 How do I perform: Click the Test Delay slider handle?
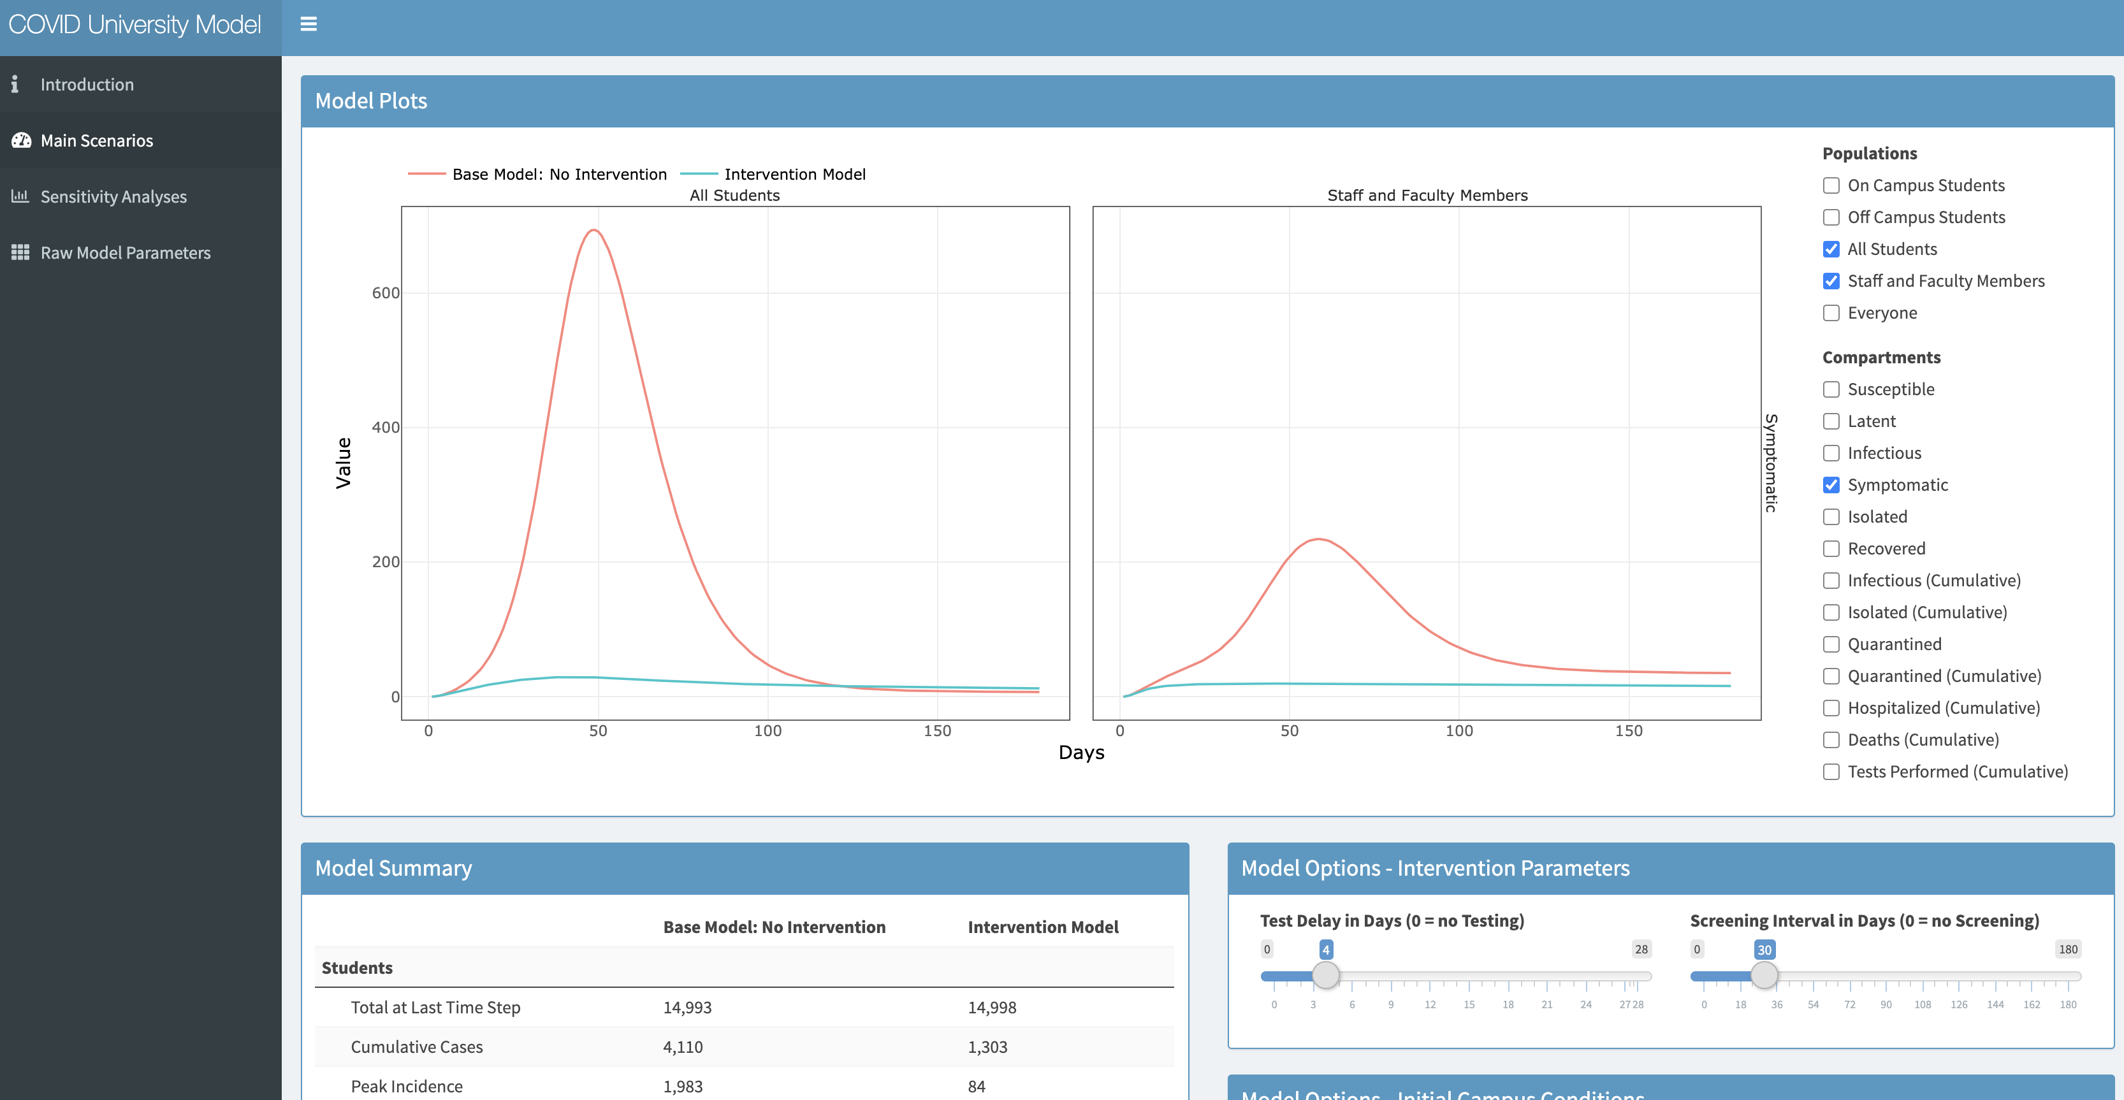[1326, 976]
